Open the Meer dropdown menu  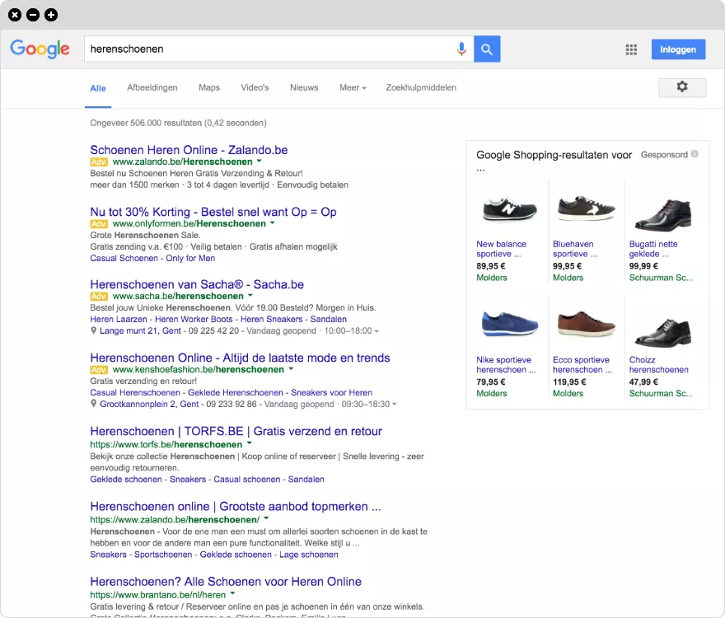[x=353, y=87]
